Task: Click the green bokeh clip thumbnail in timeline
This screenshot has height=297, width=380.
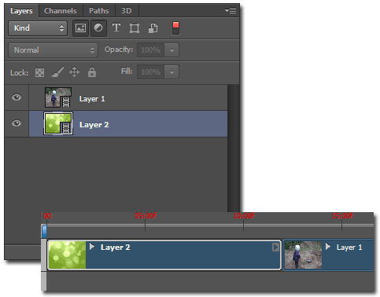Action: point(67,255)
